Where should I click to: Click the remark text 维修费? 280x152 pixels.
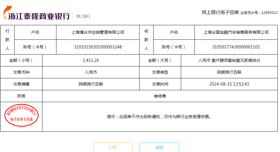[160, 96]
